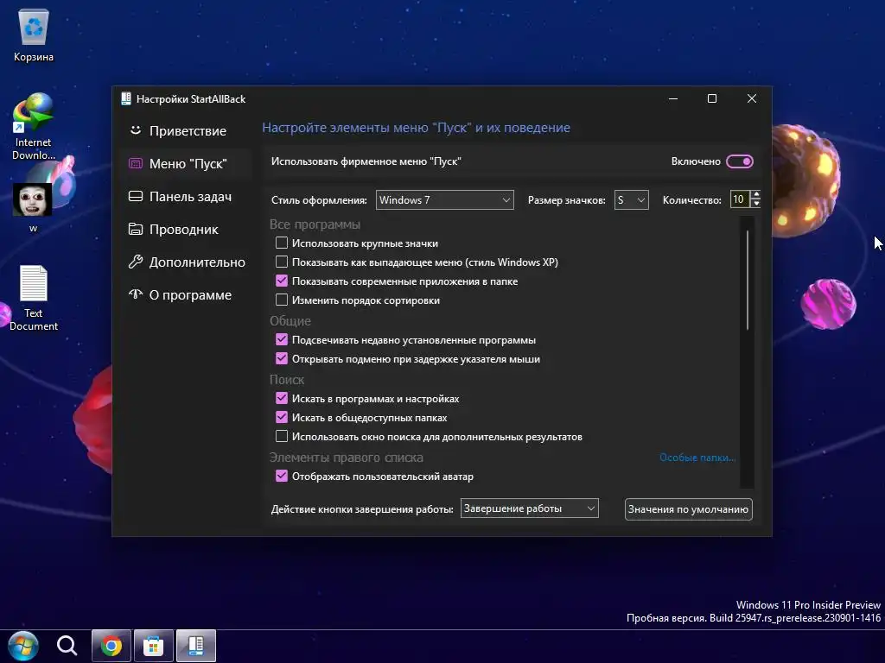Image resolution: width=885 pixels, height=663 pixels.
Task: Click the Windows 7 style Start button
Action: pos(22,646)
